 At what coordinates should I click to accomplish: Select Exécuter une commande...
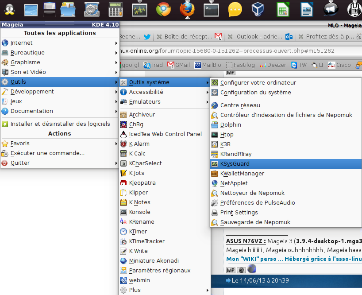(x=60, y=153)
